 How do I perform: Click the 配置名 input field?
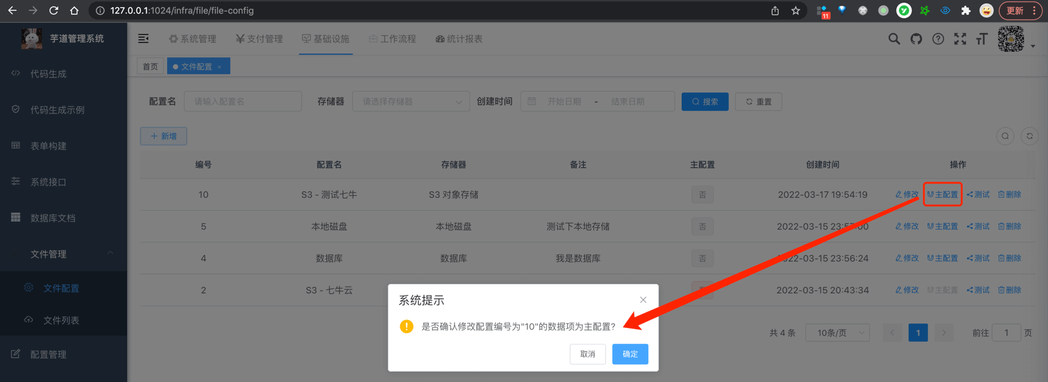click(x=242, y=102)
